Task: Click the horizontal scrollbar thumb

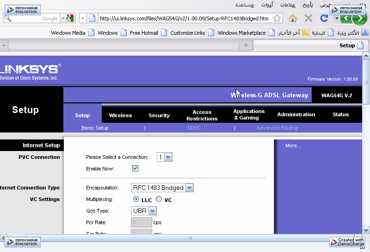Action: point(190,238)
